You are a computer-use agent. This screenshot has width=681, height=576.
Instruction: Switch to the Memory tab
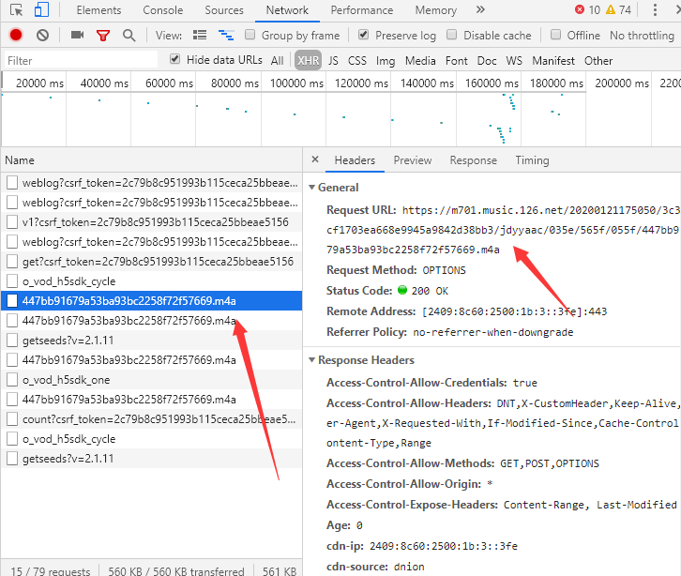(x=435, y=10)
